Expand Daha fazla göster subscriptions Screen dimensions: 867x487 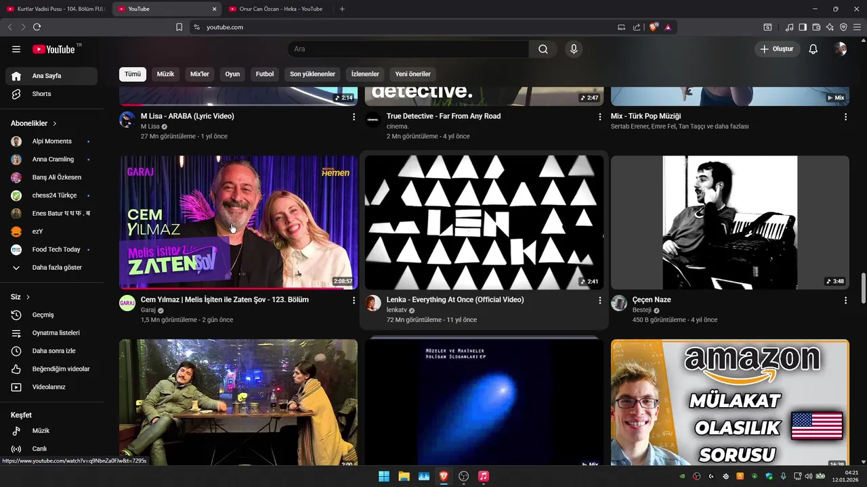pos(51,268)
